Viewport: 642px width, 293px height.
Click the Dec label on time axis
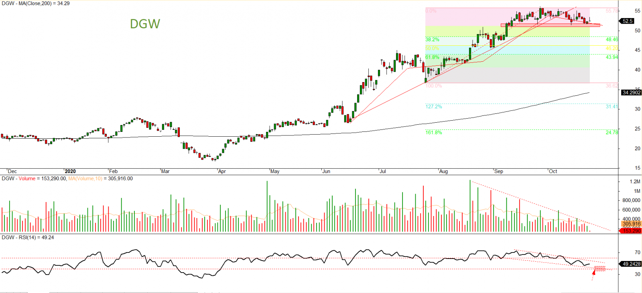coord(12,172)
